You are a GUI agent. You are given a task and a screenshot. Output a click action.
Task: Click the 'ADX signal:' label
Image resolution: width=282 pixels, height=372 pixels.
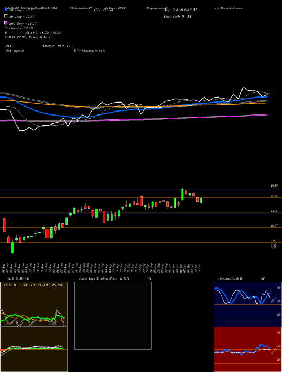coord(14,51)
